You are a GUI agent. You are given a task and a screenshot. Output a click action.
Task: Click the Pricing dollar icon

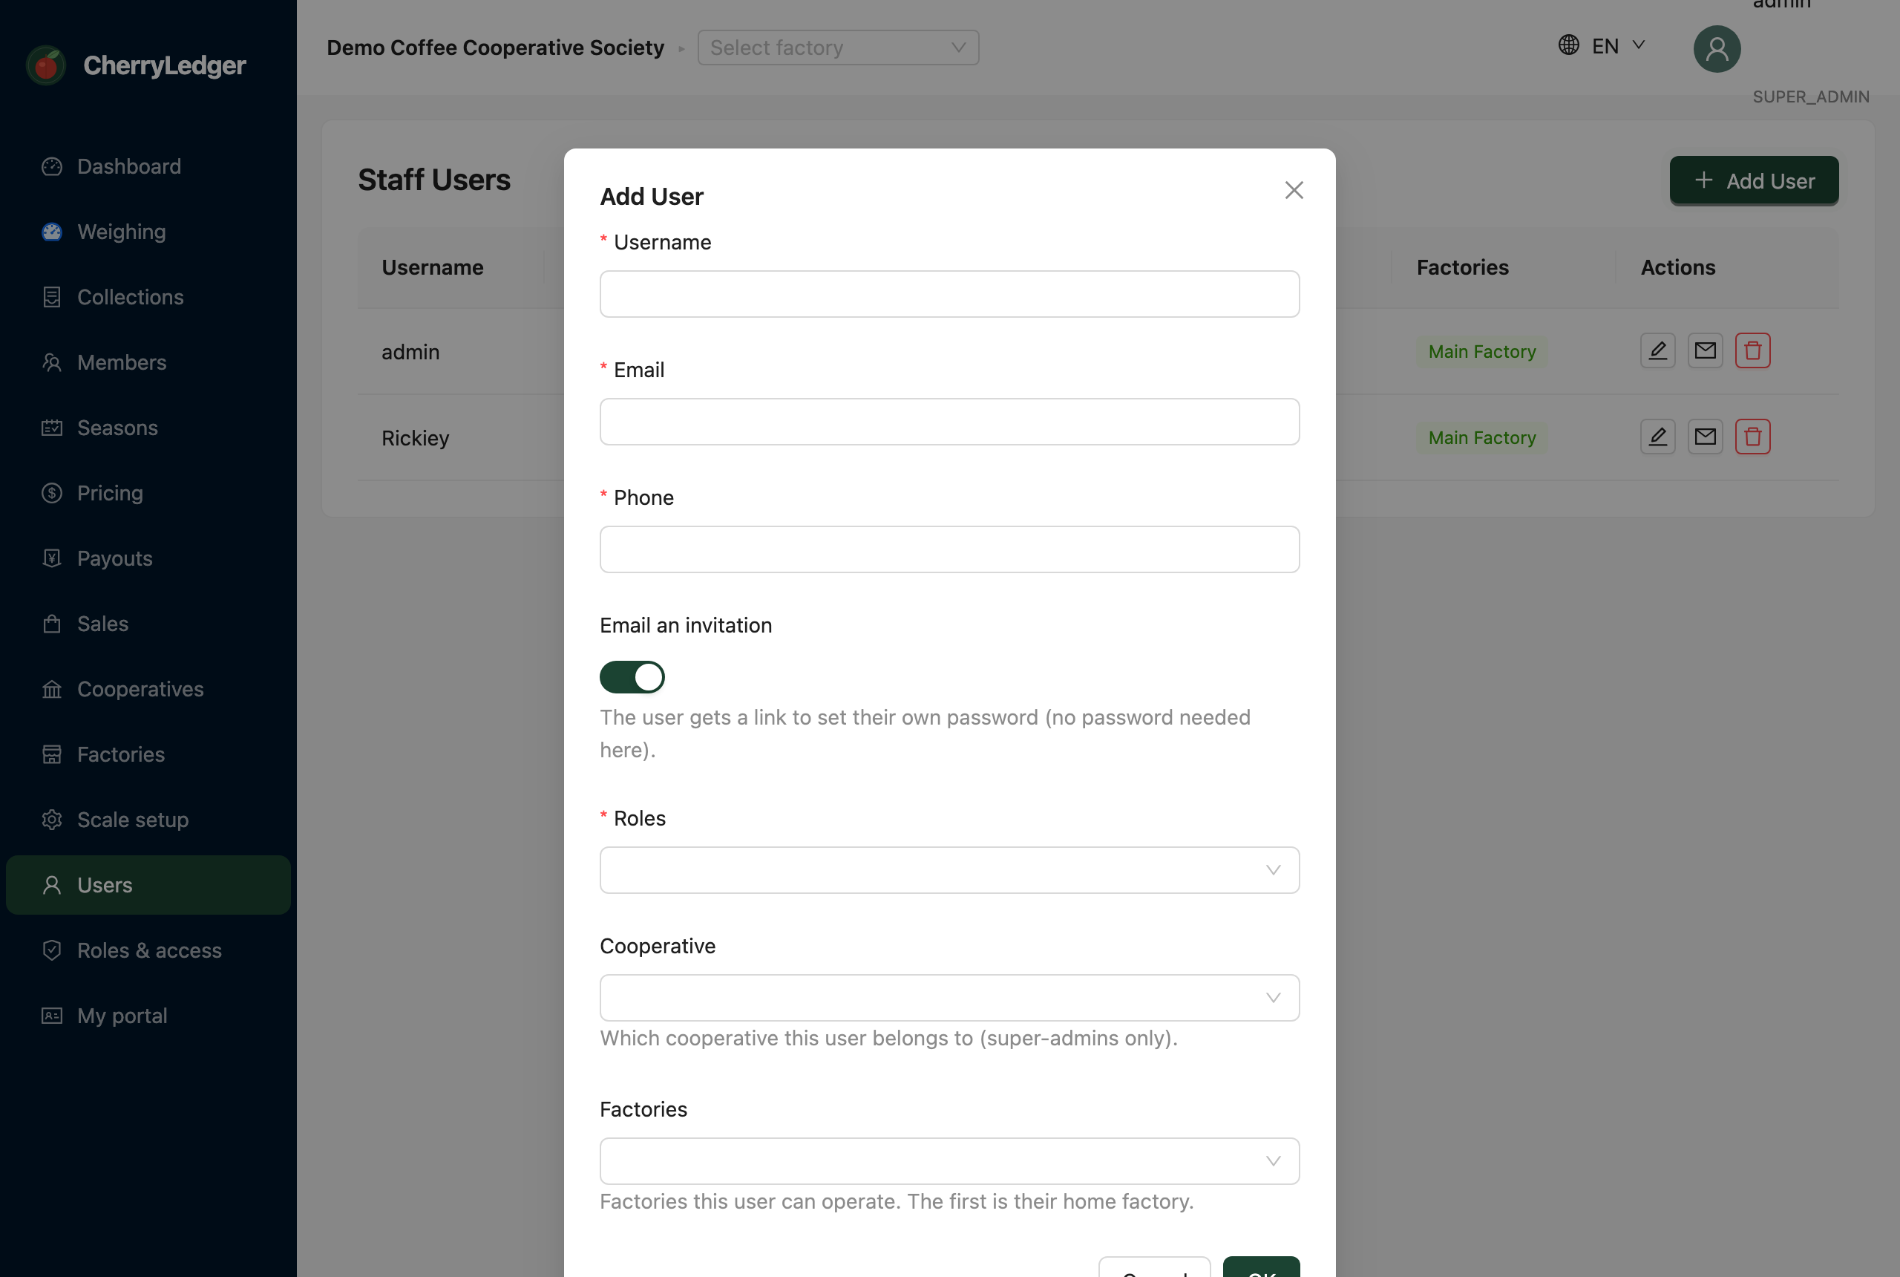(52, 493)
